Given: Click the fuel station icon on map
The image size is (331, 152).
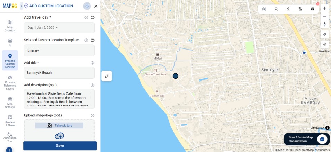Looking at the screenshot, I should coord(304,52).
